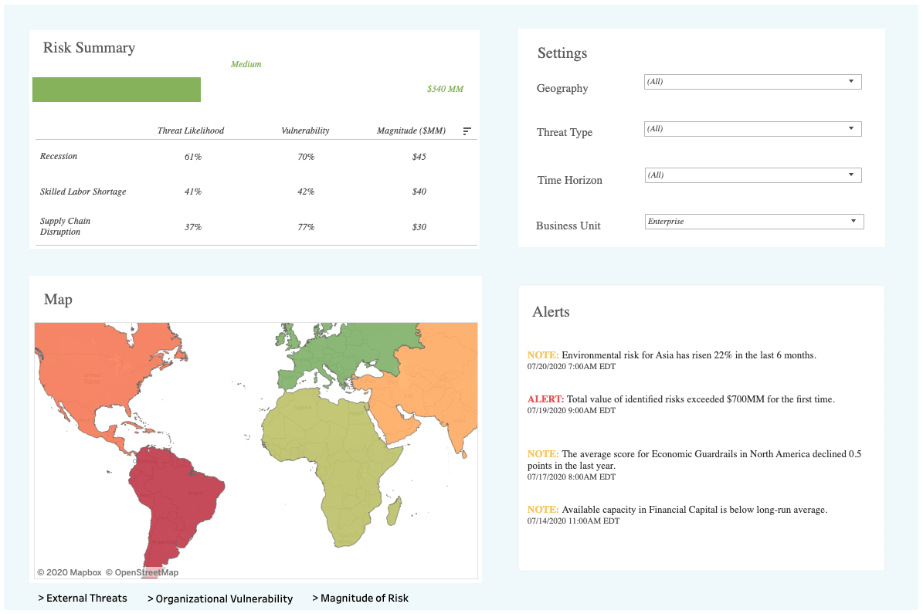Select the Supply Chain Disruption row

pyautogui.click(x=65, y=226)
